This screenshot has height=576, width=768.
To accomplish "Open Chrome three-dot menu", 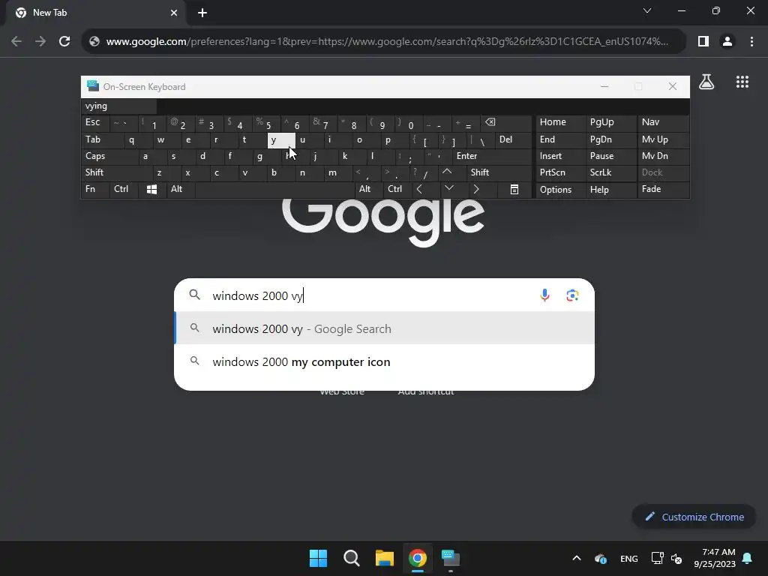I will 751,42.
